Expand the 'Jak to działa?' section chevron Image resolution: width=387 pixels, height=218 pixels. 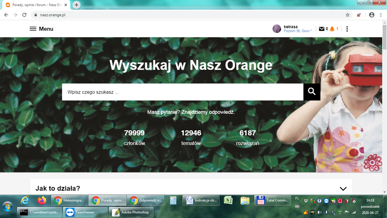(x=343, y=189)
